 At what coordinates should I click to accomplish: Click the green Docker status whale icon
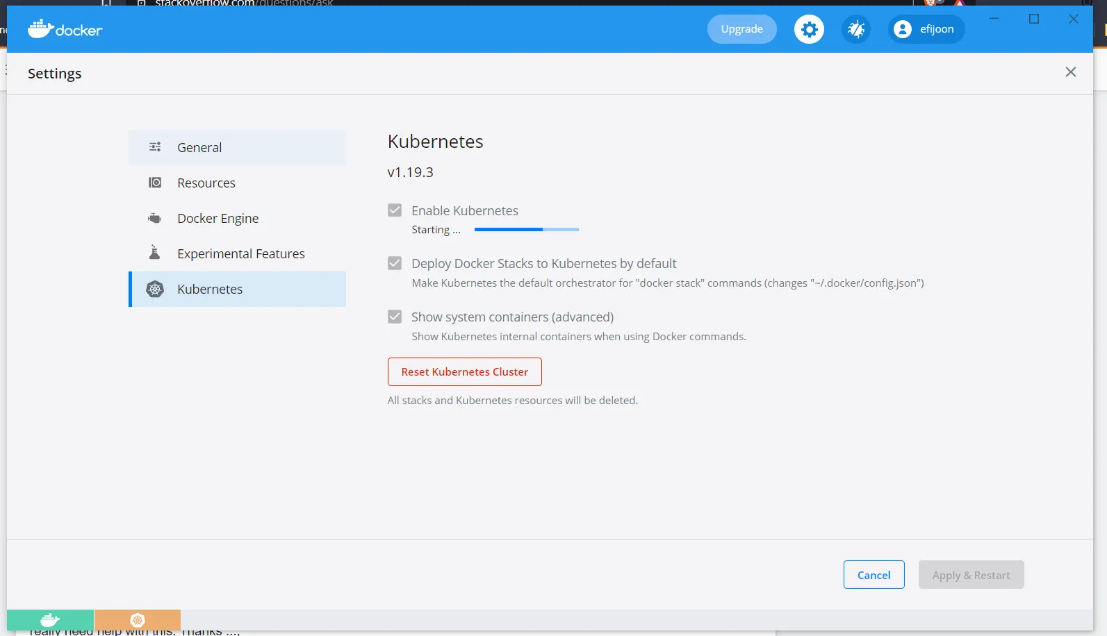50,620
